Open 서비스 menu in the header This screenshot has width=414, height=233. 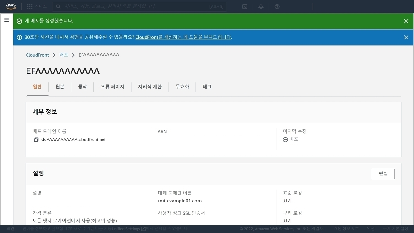(41, 6)
